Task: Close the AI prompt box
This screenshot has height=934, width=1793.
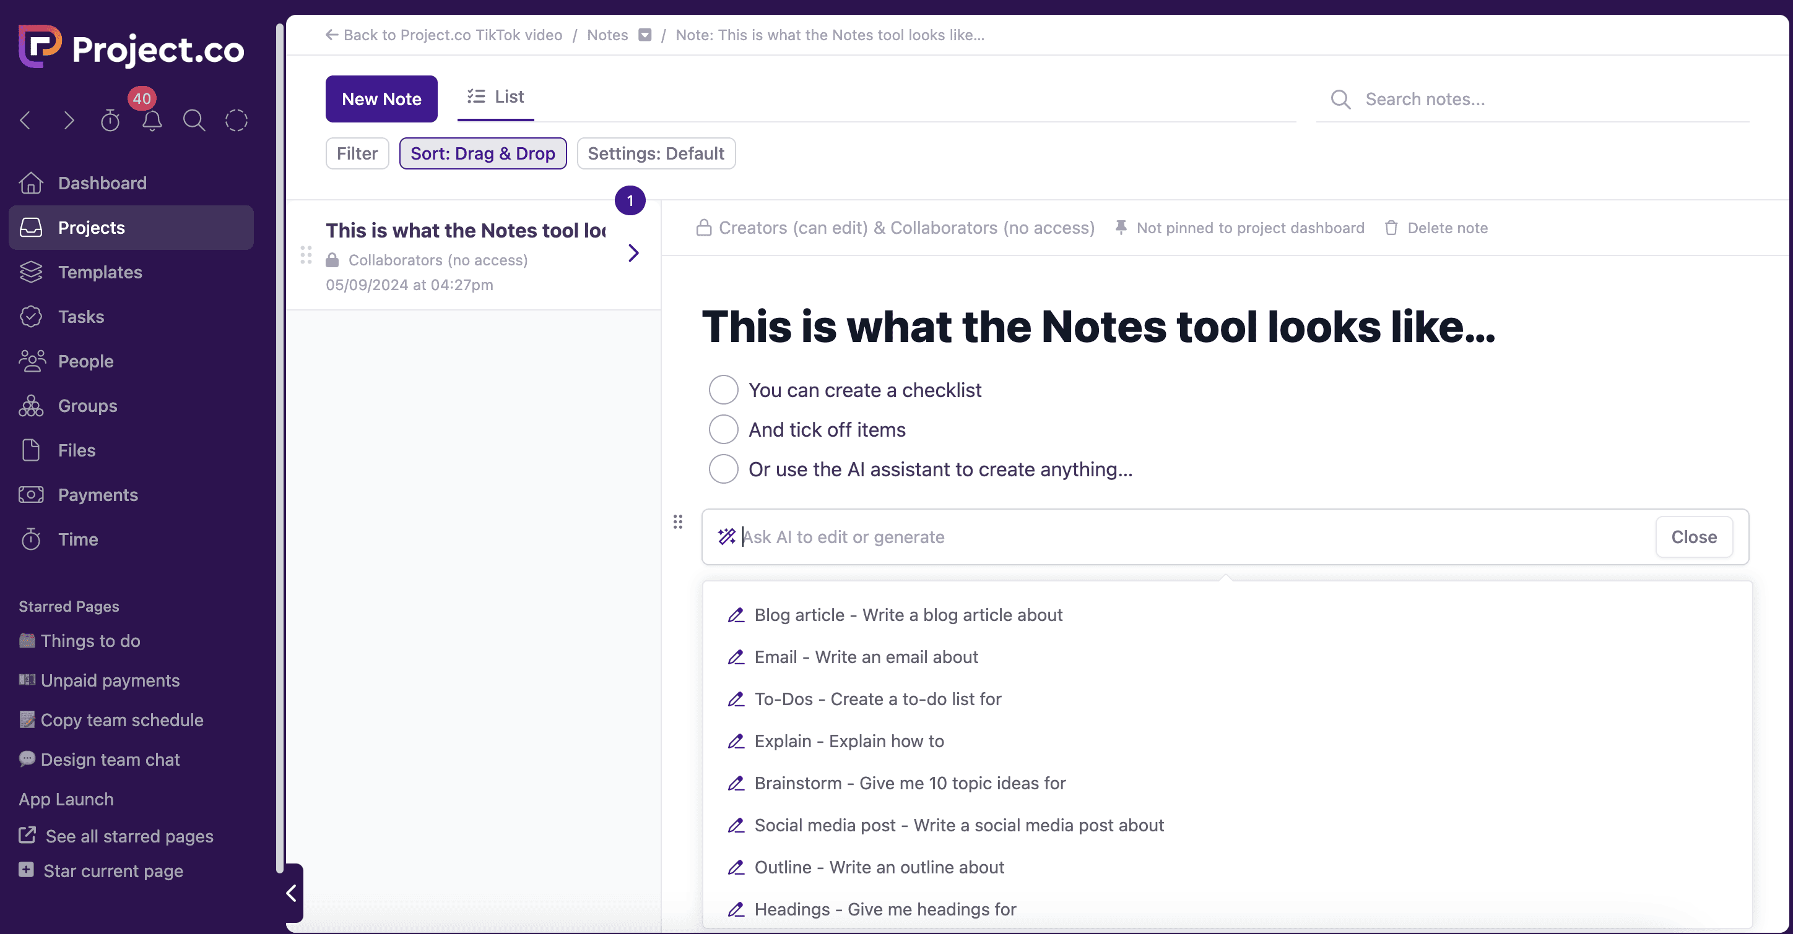Action: pos(1693,536)
